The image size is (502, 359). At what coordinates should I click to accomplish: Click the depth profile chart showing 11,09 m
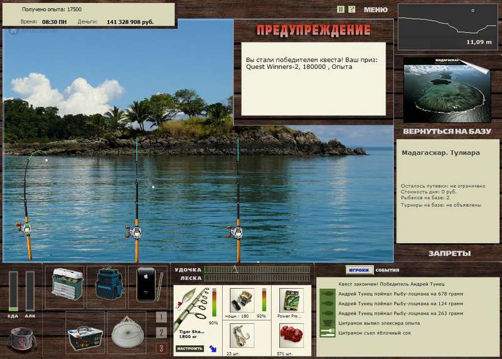point(447,27)
